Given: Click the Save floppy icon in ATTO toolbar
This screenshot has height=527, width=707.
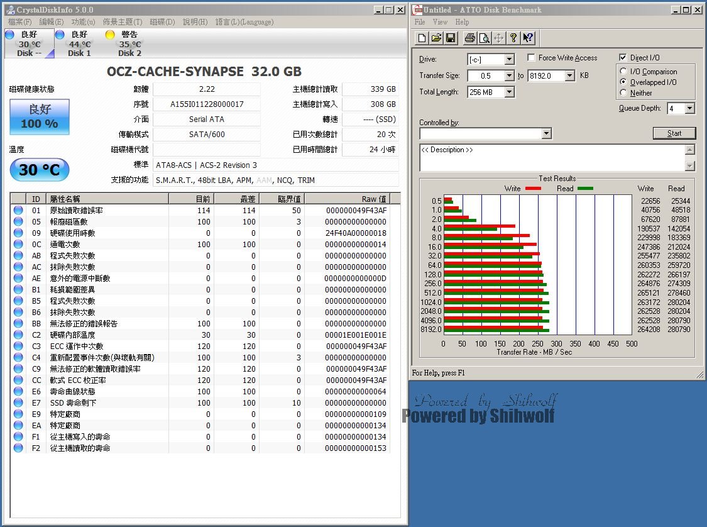Looking at the screenshot, I should coord(451,38).
